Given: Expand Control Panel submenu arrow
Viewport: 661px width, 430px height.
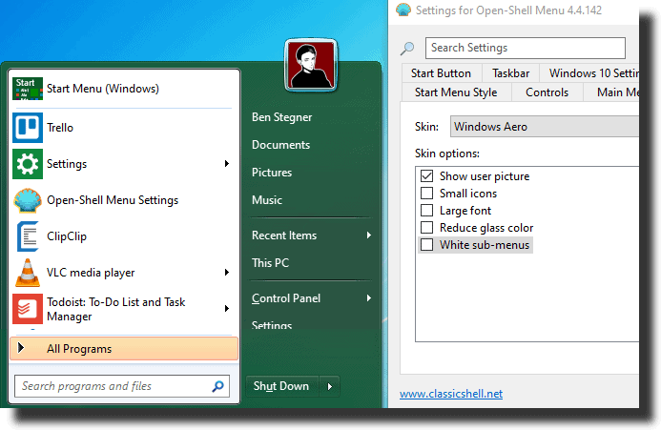Looking at the screenshot, I should point(369,298).
